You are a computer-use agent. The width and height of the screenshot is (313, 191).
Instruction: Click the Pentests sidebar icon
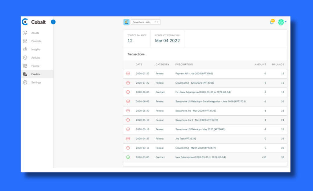pyautogui.click(x=25, y=41)
